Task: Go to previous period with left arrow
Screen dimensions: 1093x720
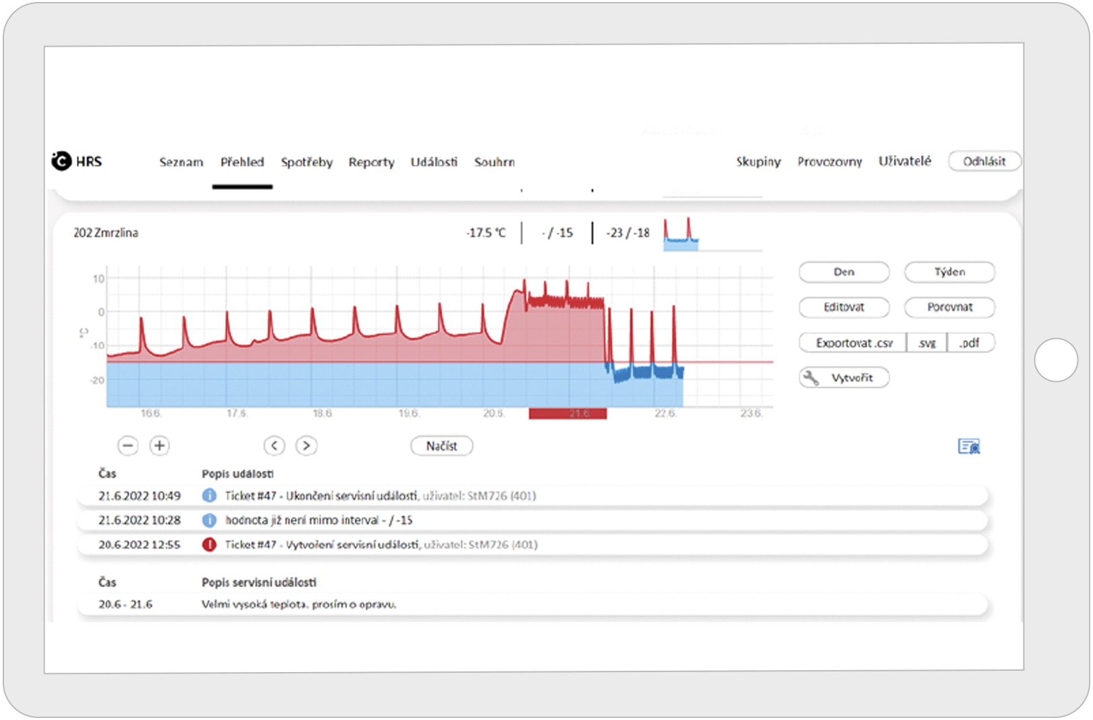Action: 274,446
